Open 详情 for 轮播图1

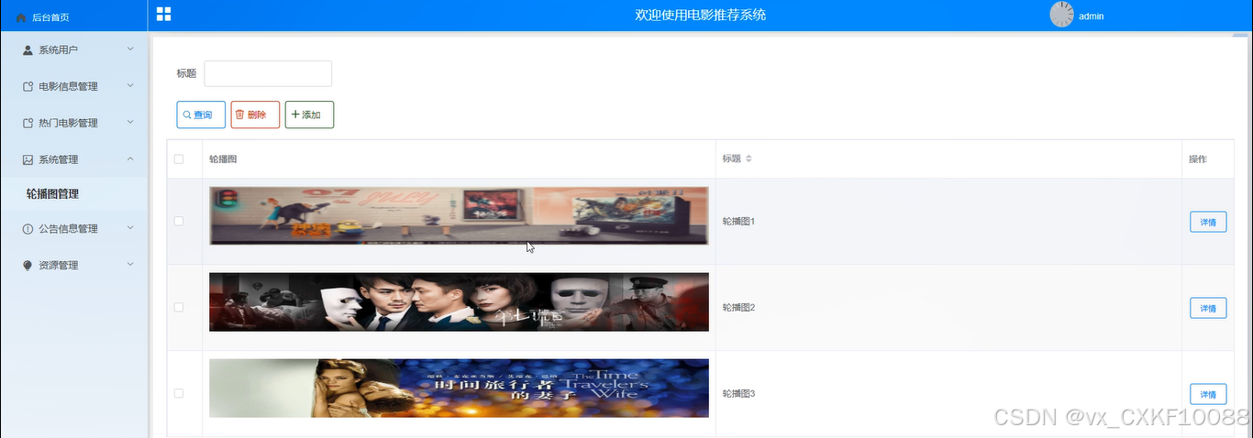pyautogui.click(x=1208, y=222)
